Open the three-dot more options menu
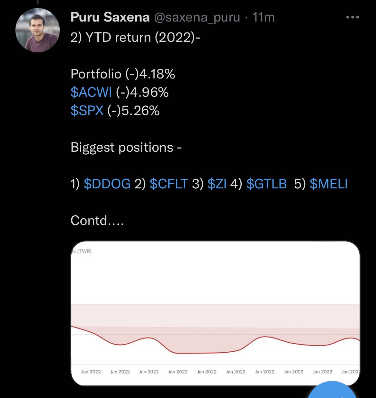 coord(352,17)
